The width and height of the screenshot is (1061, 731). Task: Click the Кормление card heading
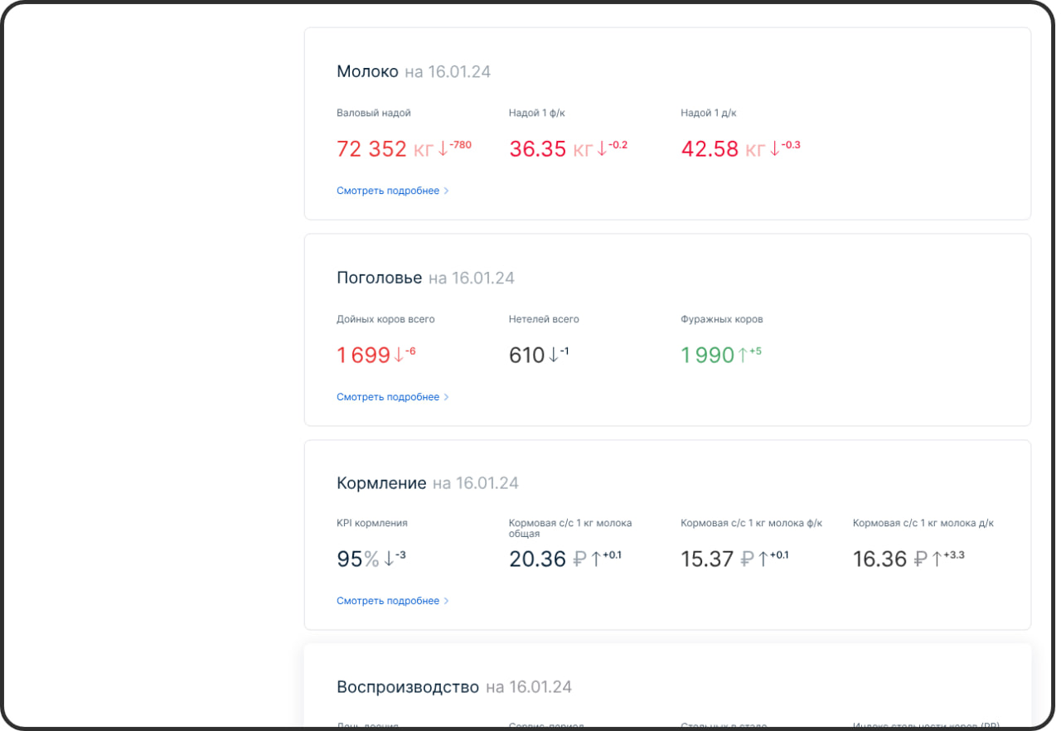coord(381,483)
